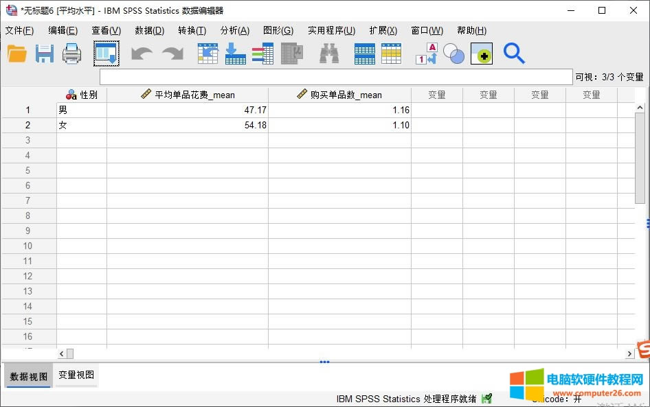650x407 pixels.
Task: Select row 2 header in the data grid
Action: coord(28,125)
